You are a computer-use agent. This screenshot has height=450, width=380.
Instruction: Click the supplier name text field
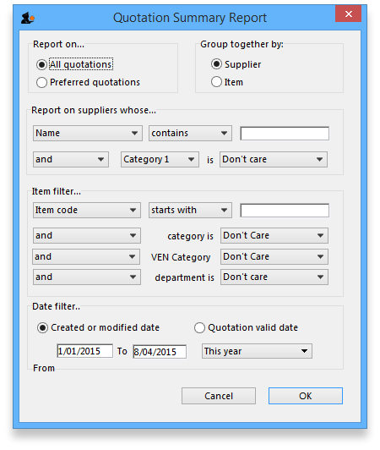[285, 134]
